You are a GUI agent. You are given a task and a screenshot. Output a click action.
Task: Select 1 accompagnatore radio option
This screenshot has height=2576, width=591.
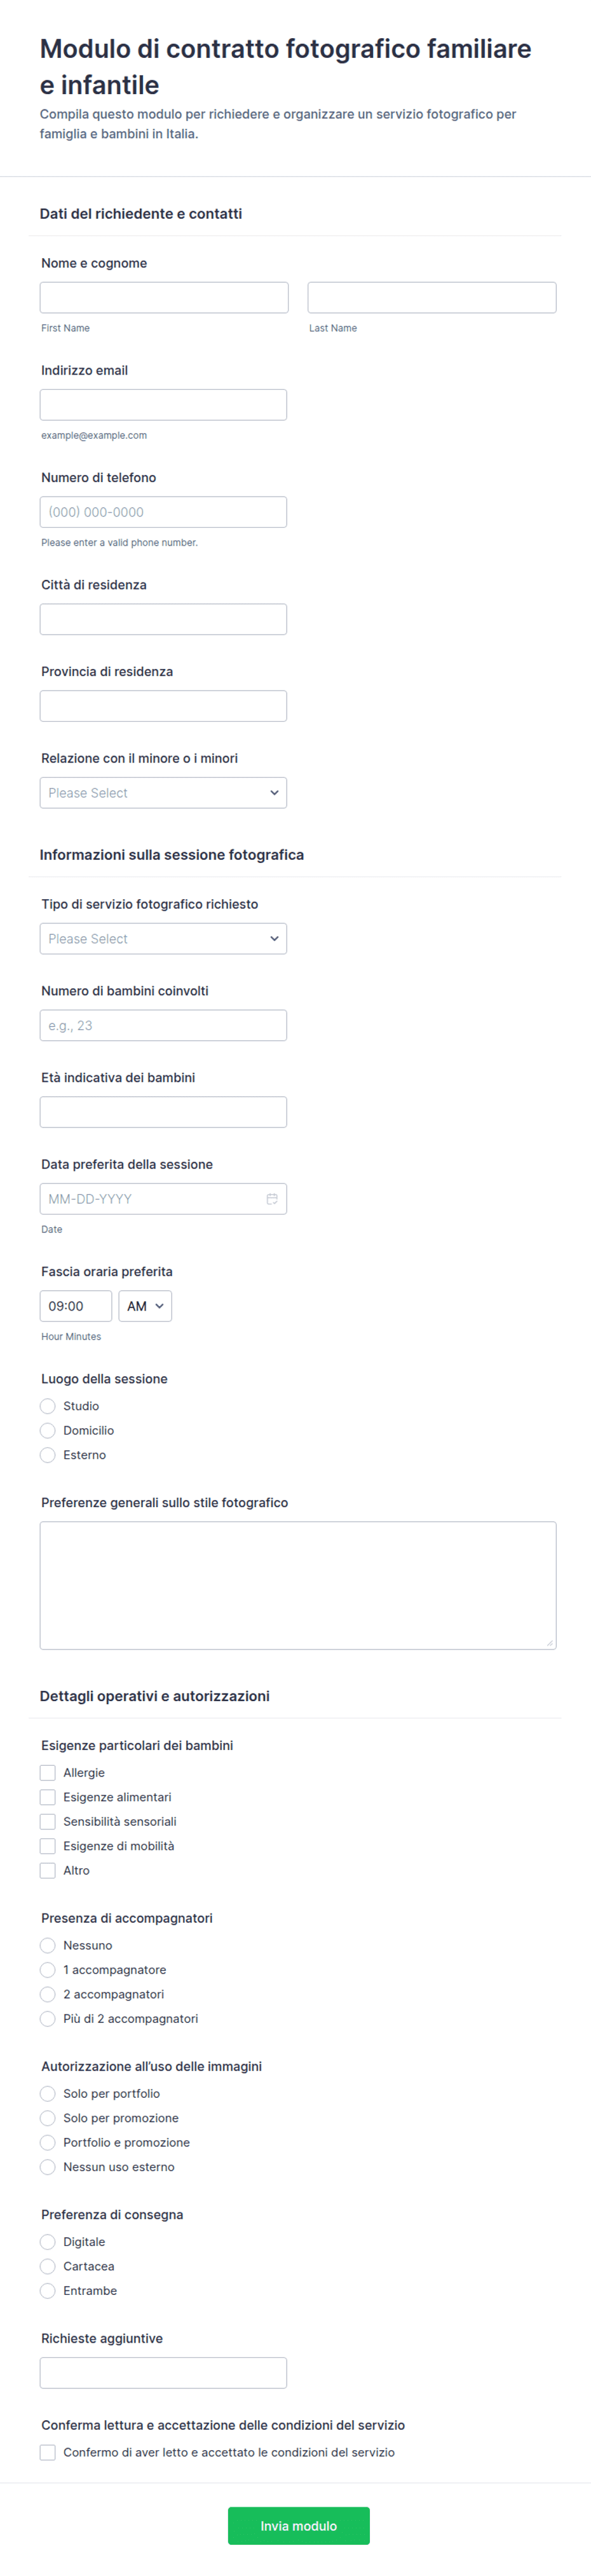tap(48, 1969)
